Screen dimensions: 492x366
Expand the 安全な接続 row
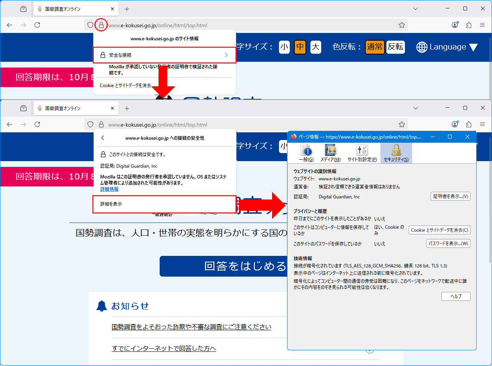point(164,55)
